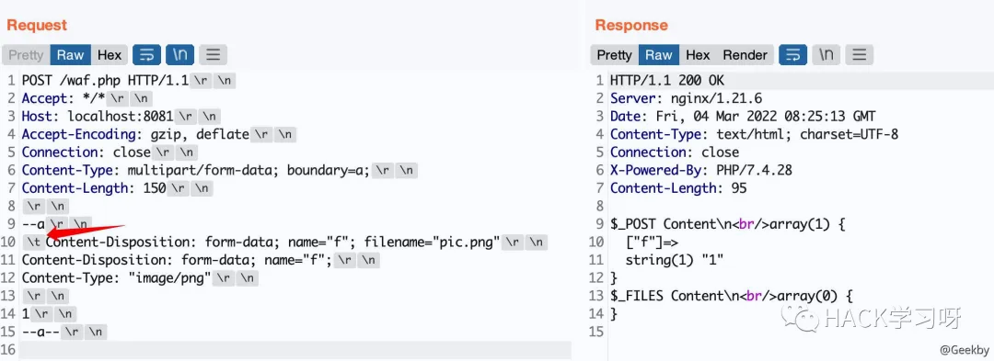Screen dimensions: 994x361
Task: Click the Content-Length: 150 request header
Action: click(x=94, y=188)
